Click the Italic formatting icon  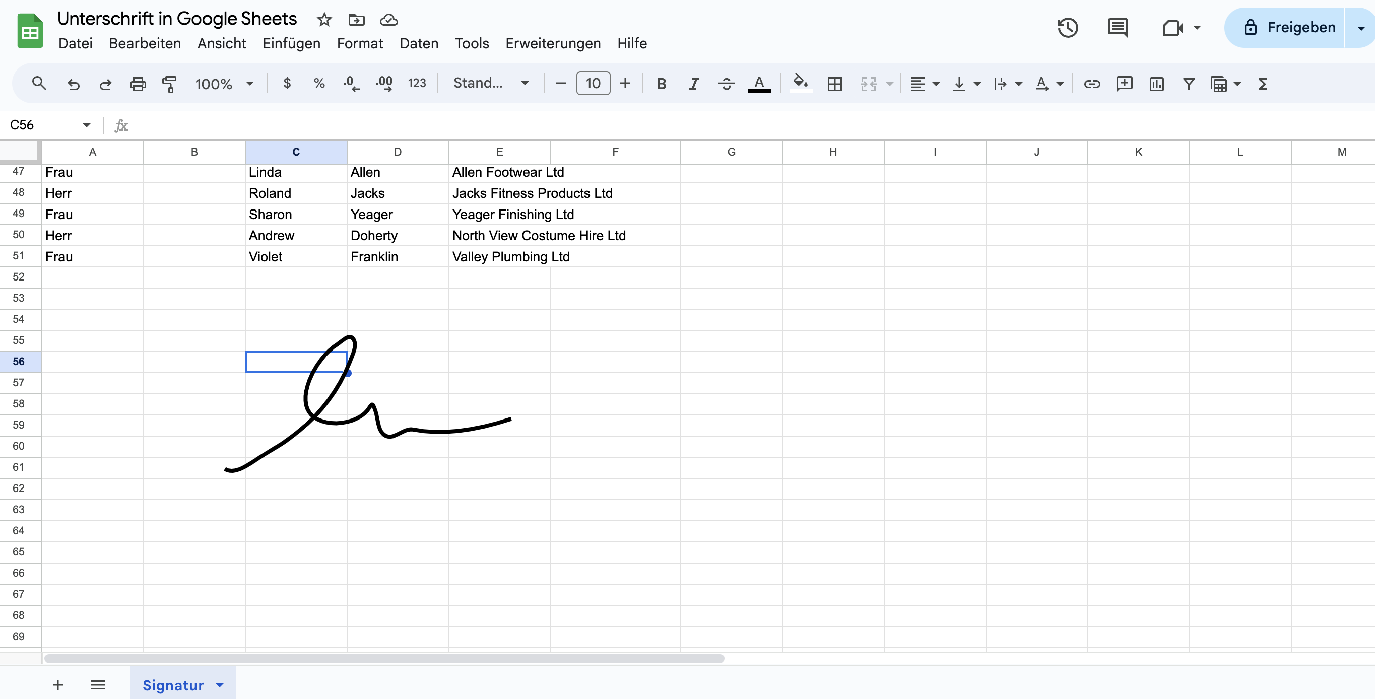(694, 83)
